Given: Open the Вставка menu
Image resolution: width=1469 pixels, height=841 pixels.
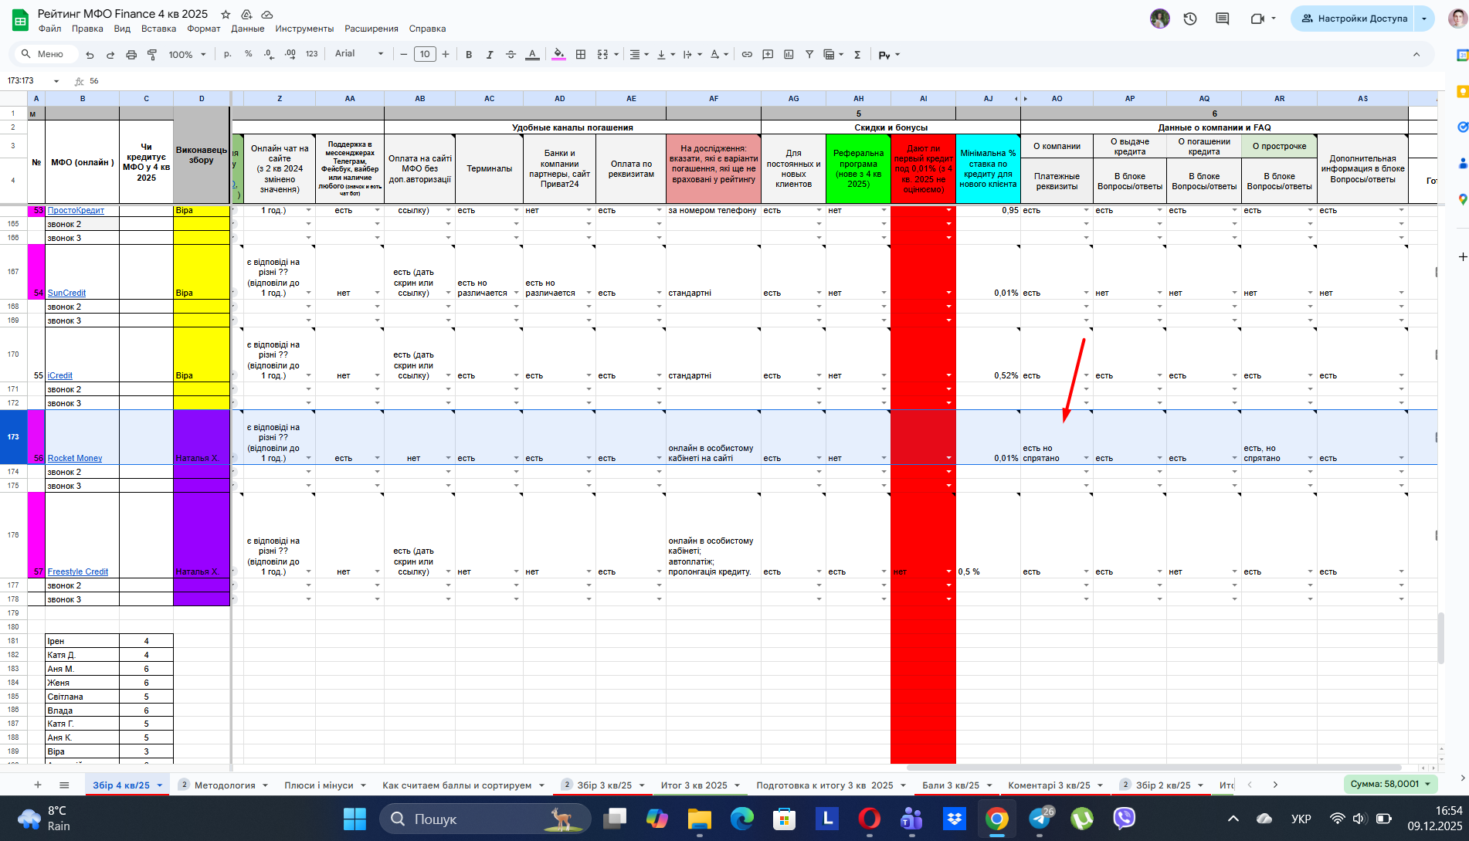Looking at the screenshot, I should point(158,29).
